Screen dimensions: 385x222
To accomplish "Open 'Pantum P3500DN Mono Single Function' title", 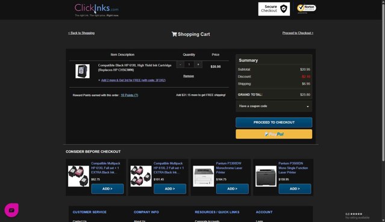I will pyautogui.click(x=293, y=168).
